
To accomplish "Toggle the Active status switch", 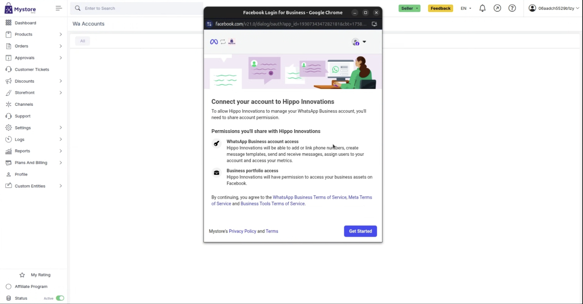I will 60,298.
